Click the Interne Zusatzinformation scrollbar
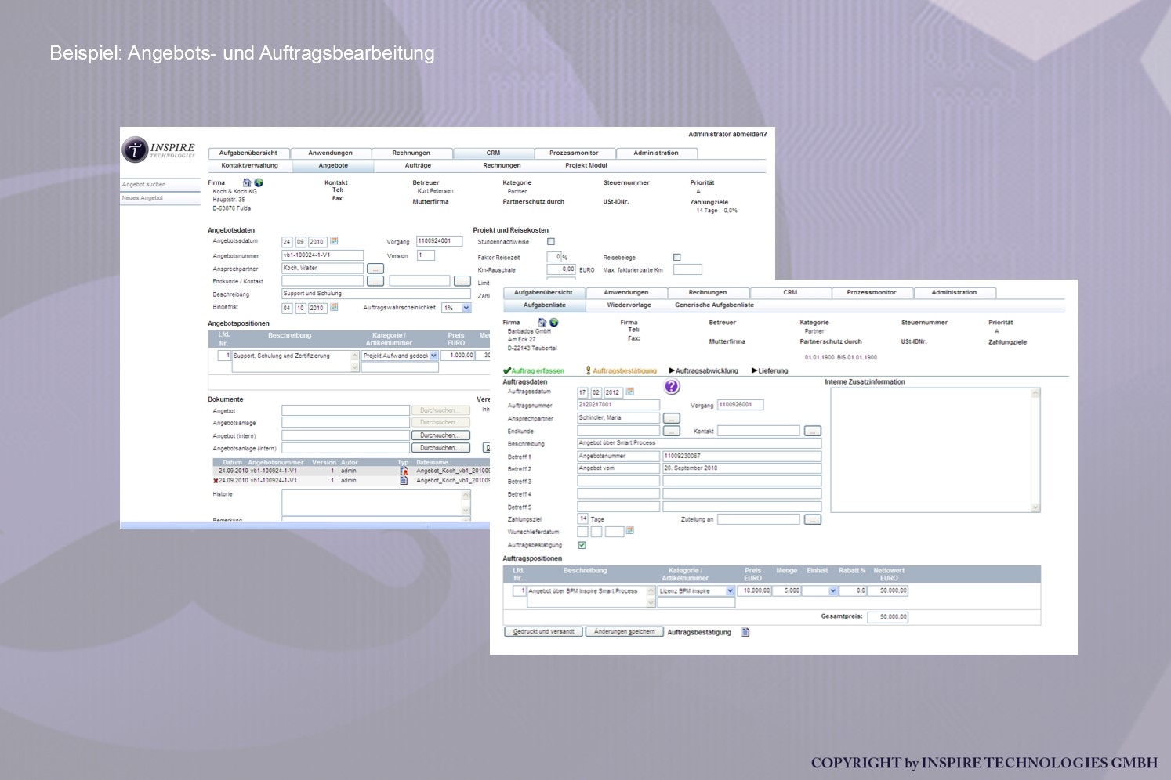 pos(1035,450)
